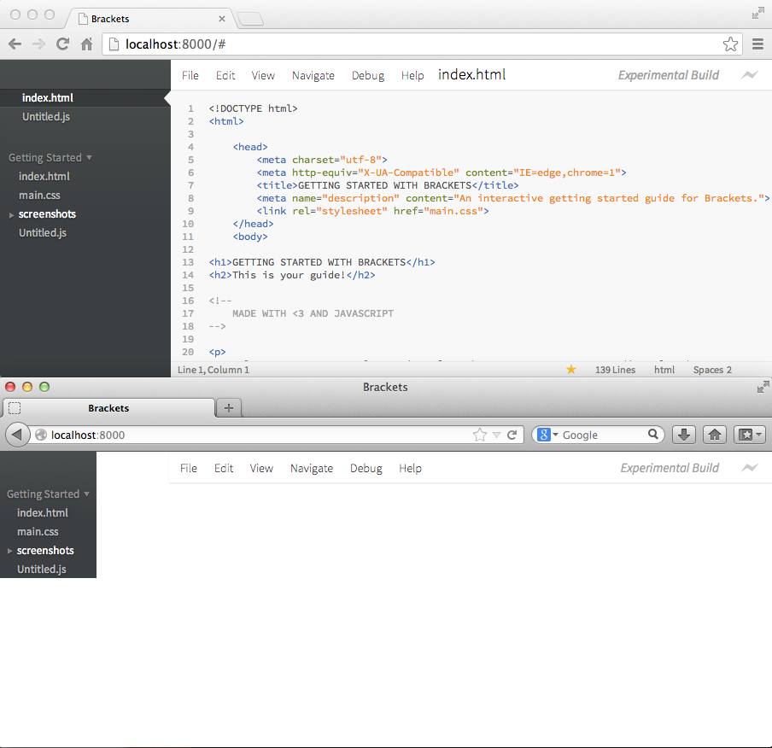The height and width of the screenshot is (748, 772).
Task: Open Help menu in Chrome Brackets
Action: [412, 75]
